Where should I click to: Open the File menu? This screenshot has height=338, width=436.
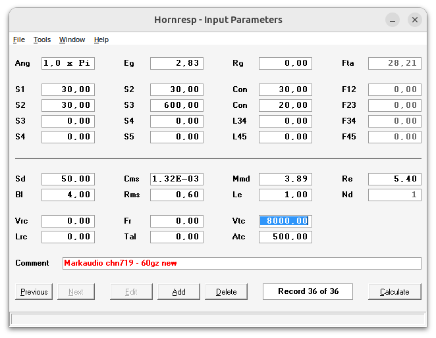point(19,39)
